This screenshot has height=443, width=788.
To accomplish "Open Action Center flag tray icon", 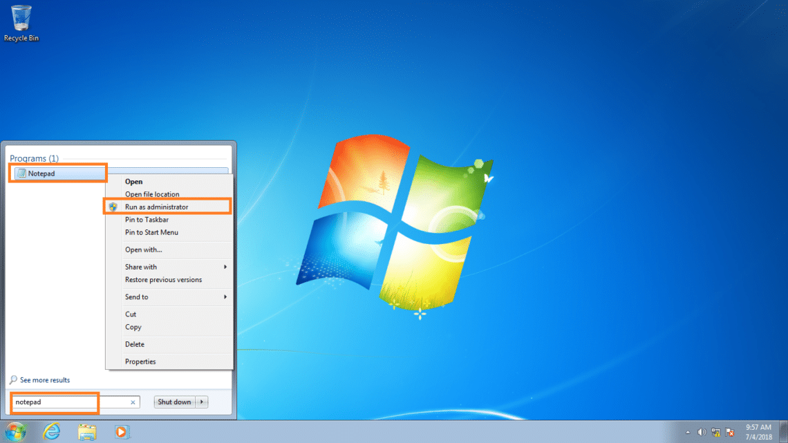I will [730, 432].
